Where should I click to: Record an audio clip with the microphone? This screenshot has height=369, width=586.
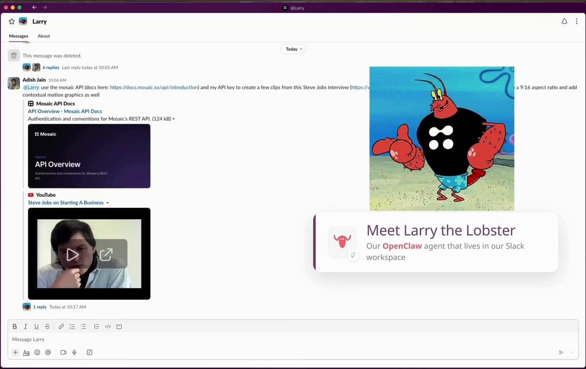(74, 352)
